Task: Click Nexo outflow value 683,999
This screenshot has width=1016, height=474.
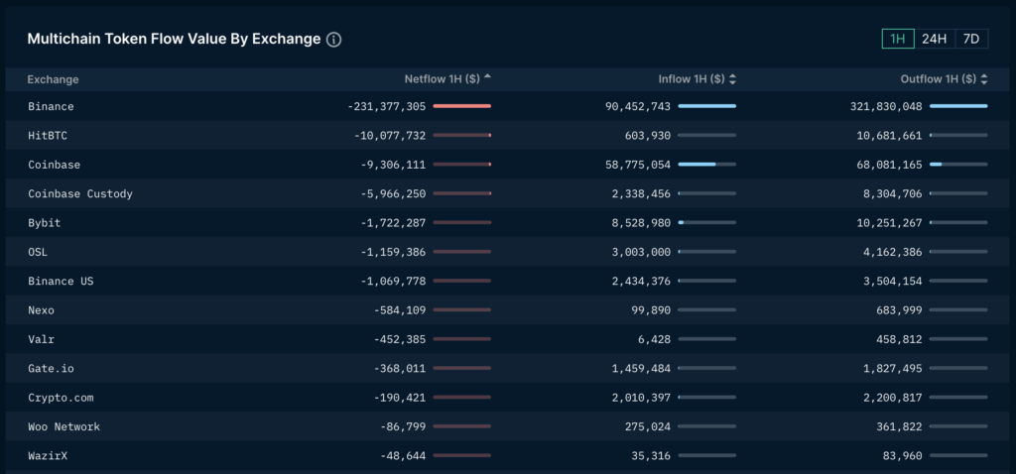Action: pos(899,310)
